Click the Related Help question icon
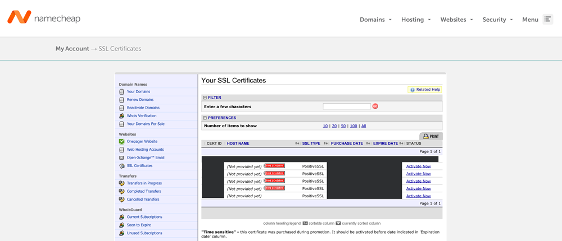Viewport: 562px width, 241px height. point(413,90)
